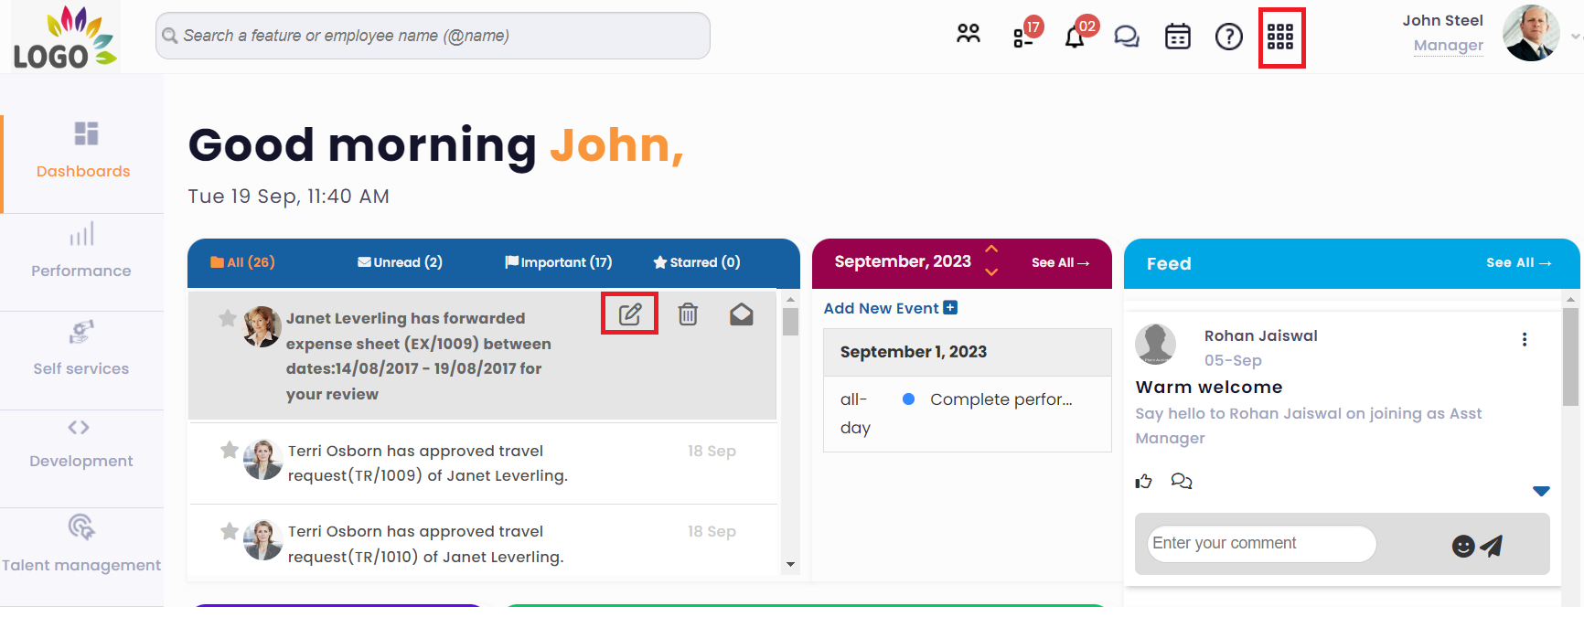Click the edit pencil icon on expense message

tap(630, 314)
